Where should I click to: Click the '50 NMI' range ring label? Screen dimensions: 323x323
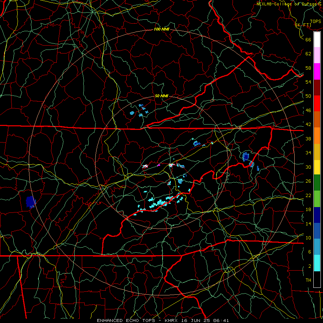(161, 96)
